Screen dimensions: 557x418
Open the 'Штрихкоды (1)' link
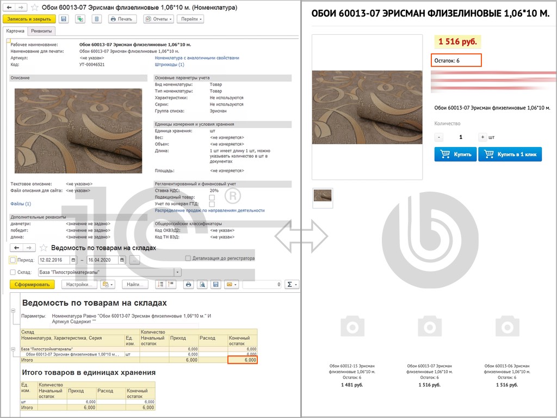pyautogui.click(x=169, y=64)
